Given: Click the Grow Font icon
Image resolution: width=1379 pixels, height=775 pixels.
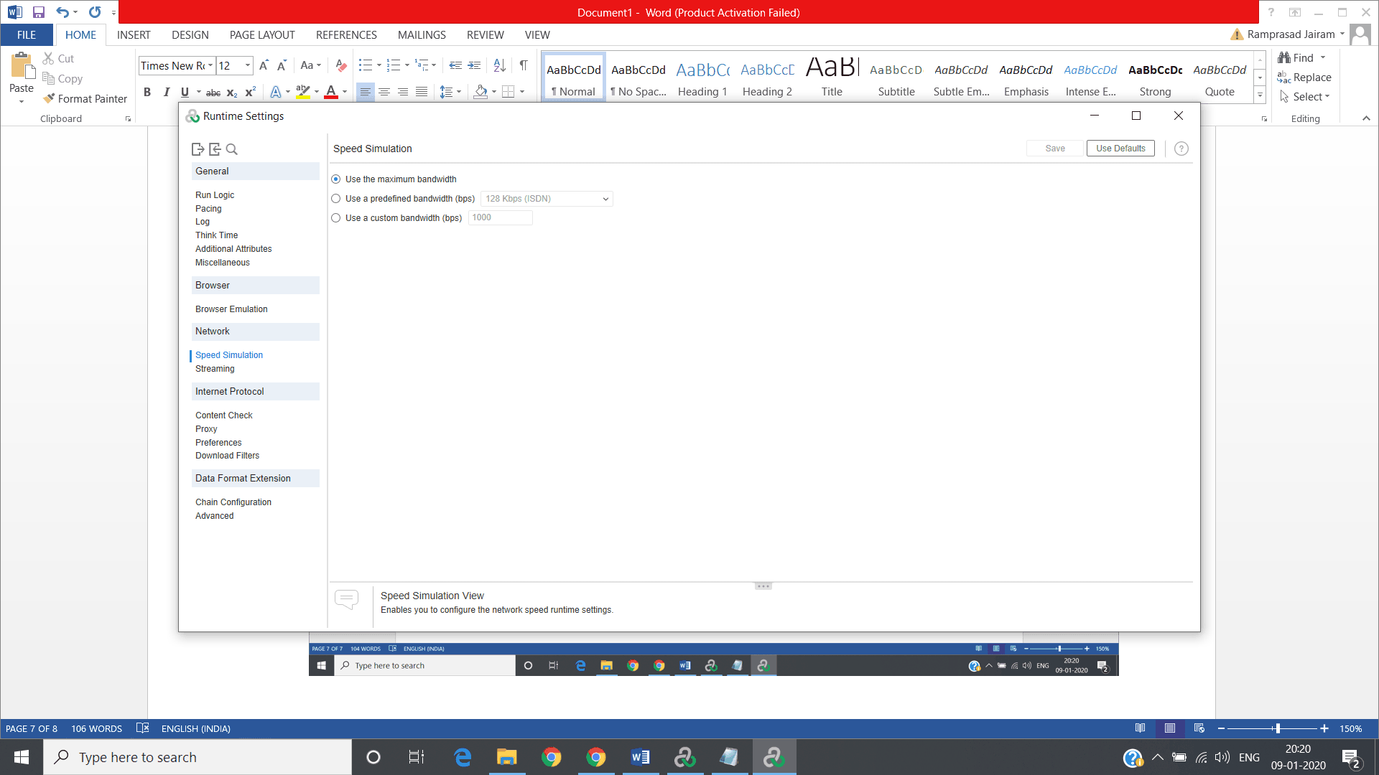Looking at the screenshot, I should [x=264, y=65].
